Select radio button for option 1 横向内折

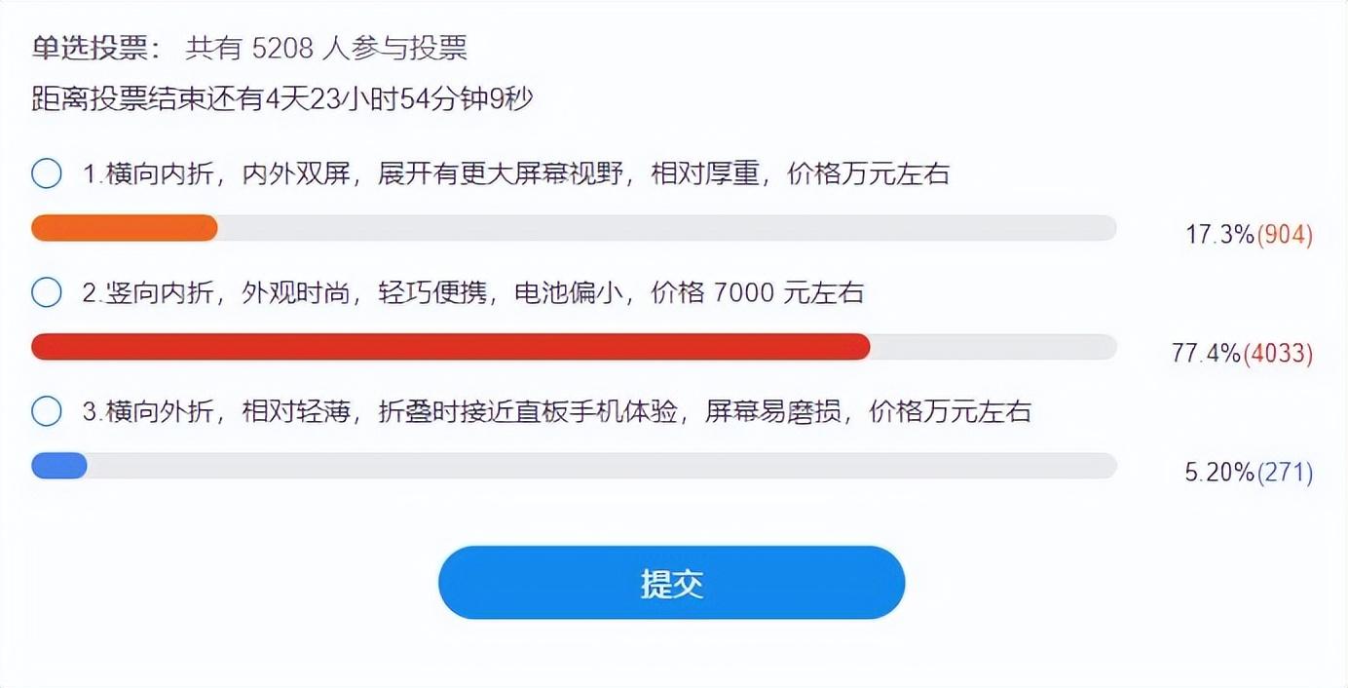tap(47, 174)
